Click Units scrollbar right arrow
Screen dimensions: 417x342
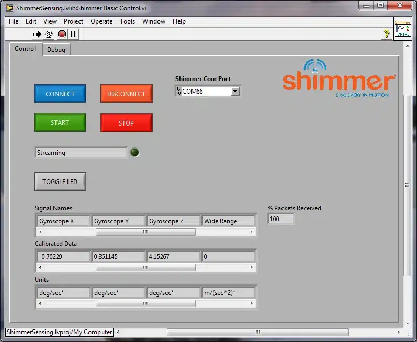pos(251,303)
